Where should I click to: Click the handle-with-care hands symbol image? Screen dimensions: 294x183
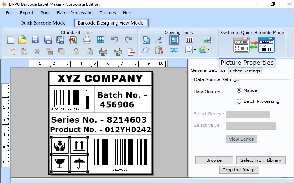pyautogui.click(x=60, y=146)
